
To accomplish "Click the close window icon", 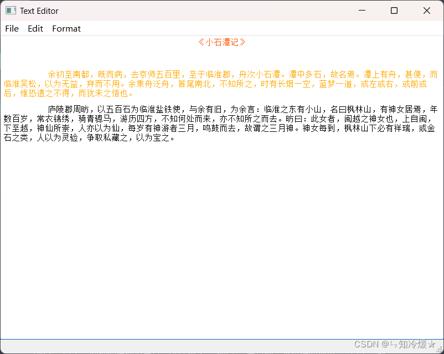I will tap(426, 10).
